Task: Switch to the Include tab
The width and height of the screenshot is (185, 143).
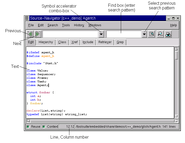Action: [x=88, y=42]
